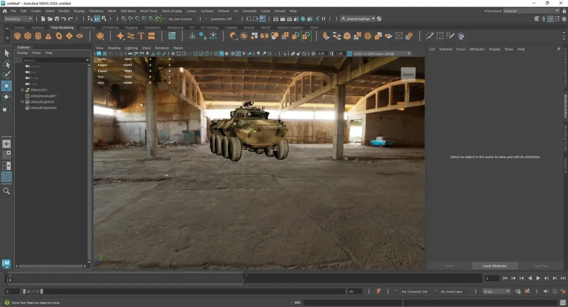
Task: Create a polygon cone from shelf
Action: (48, 36)
